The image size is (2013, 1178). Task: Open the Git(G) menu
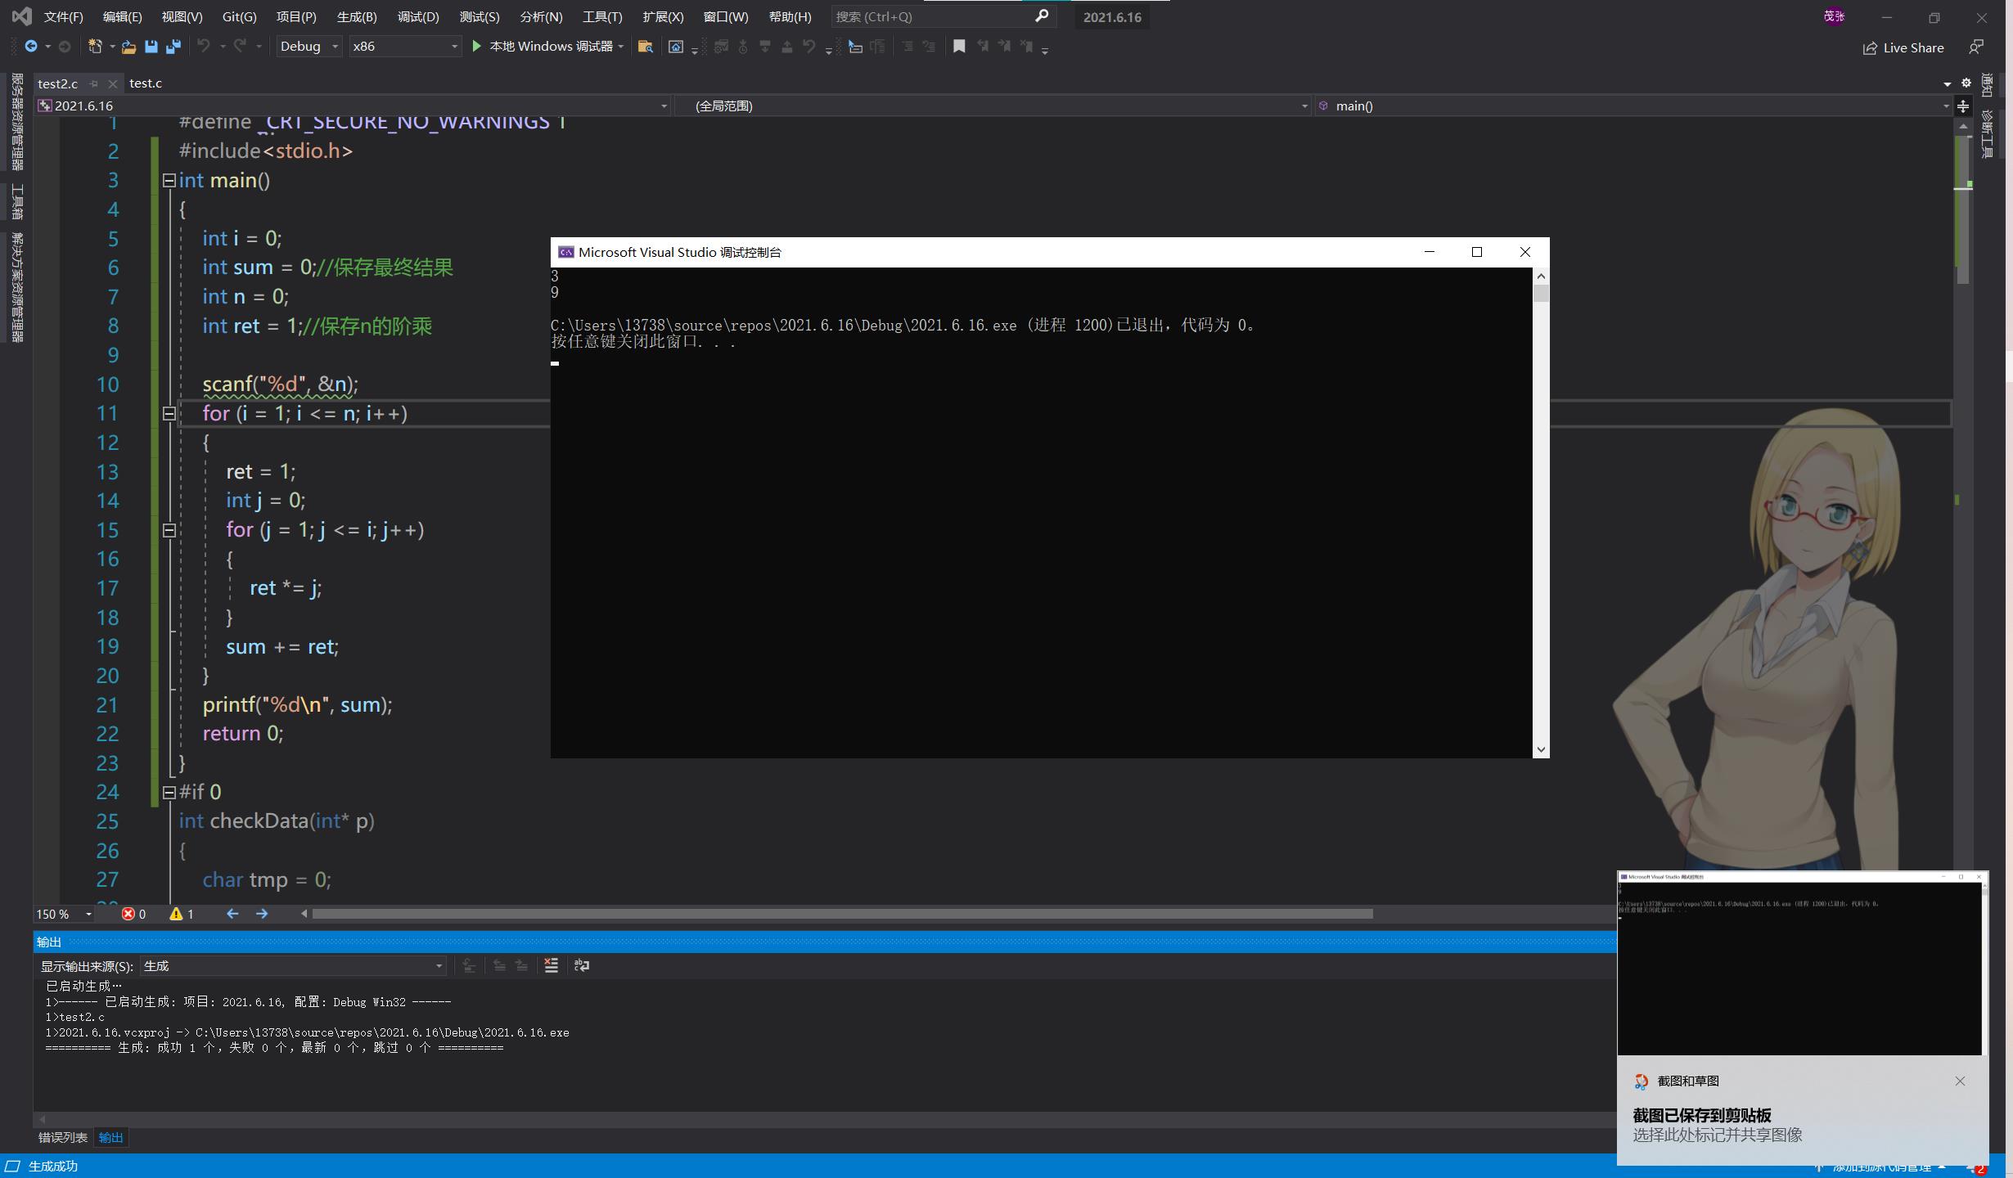[239, 16]
